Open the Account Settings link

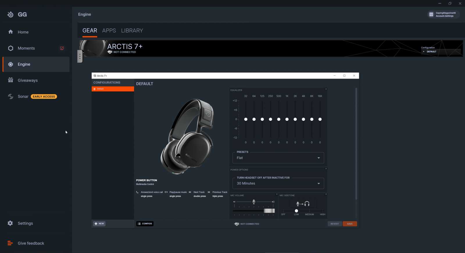(x=444, y=16)
